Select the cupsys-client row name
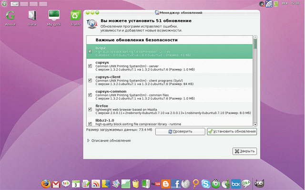Image resolution: width=305 pixels, height=190 pixels. (108, 77)
